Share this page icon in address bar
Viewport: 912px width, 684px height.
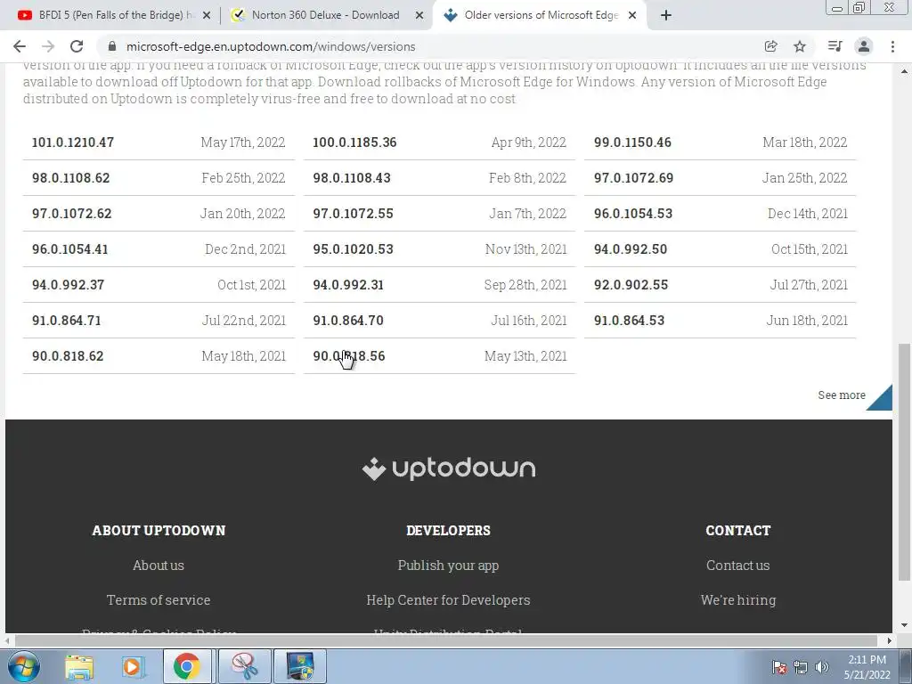click(x=770, y=46)
